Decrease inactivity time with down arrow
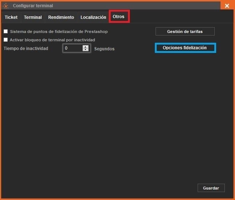235x200 pixels. click(86, 50)
